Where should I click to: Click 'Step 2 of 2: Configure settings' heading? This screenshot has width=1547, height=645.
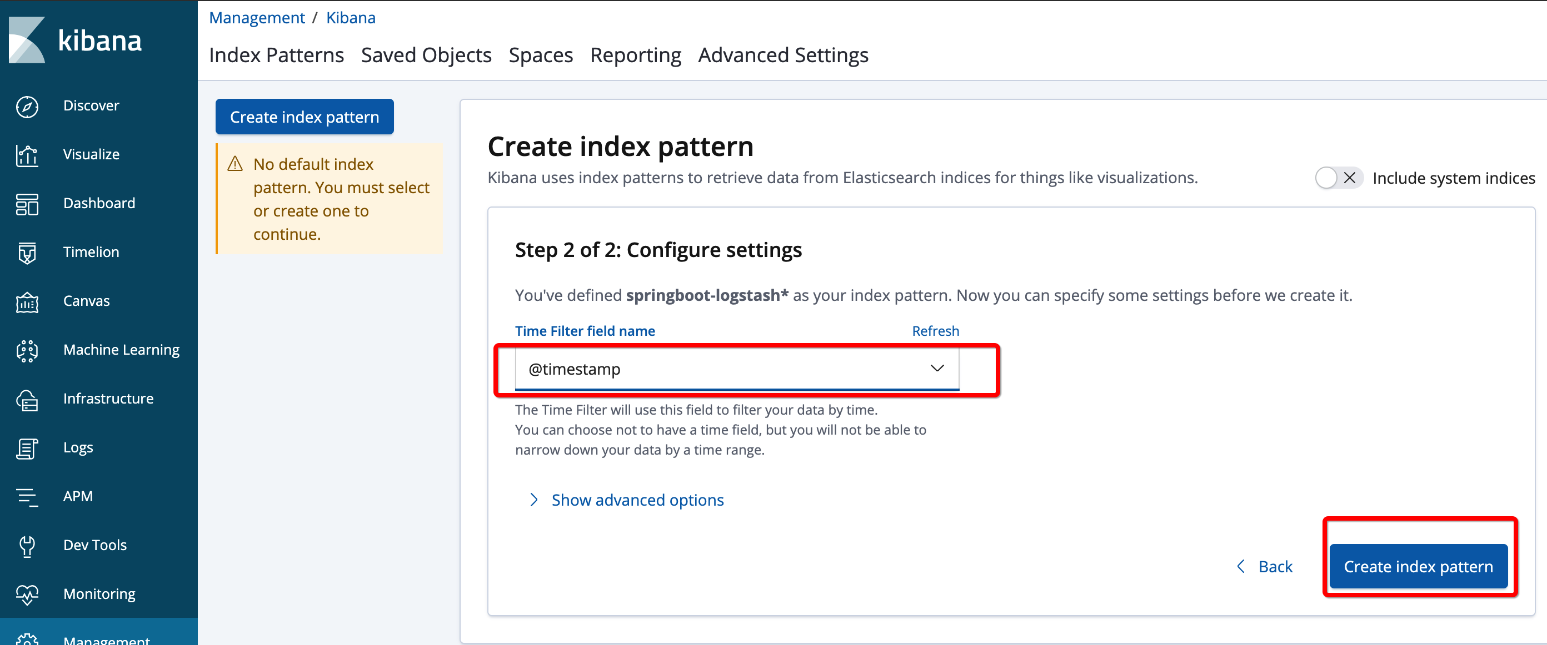pos(658,250)
